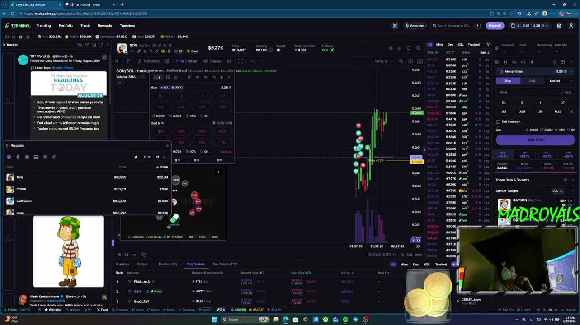Click the Total amount input field
This screenshot has height=325, width=580.
536,93
